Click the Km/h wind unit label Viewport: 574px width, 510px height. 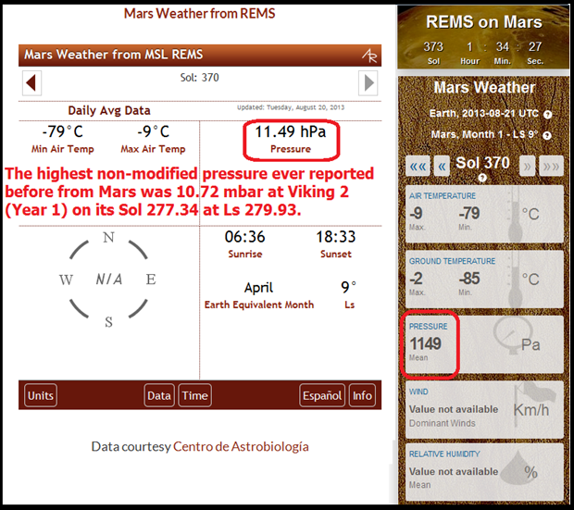(531, 410)
